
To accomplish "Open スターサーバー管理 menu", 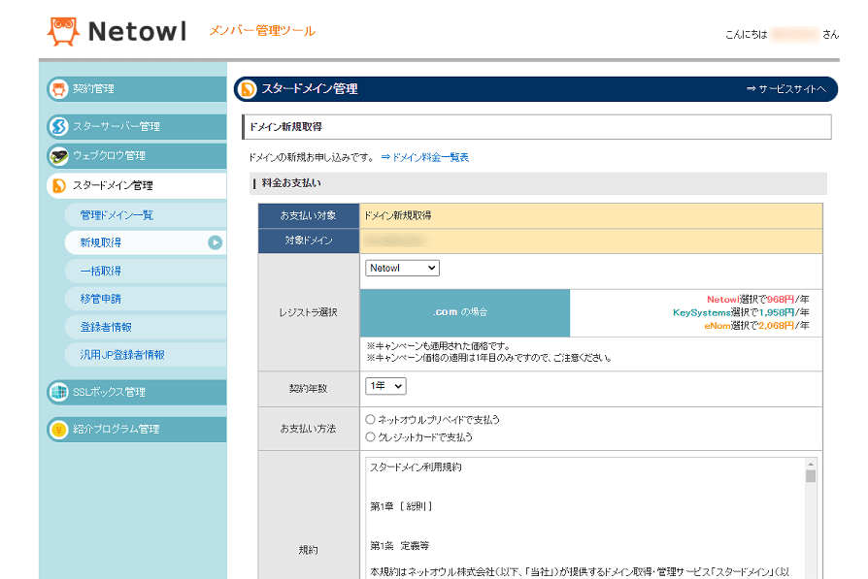I will tap(136, 127).
